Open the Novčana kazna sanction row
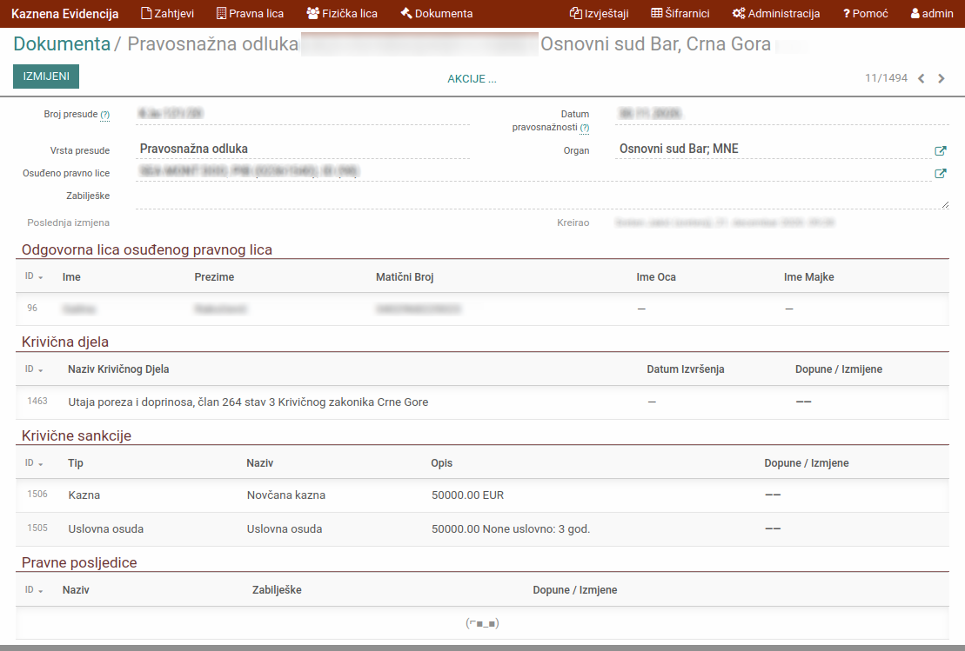 point(286,495)
